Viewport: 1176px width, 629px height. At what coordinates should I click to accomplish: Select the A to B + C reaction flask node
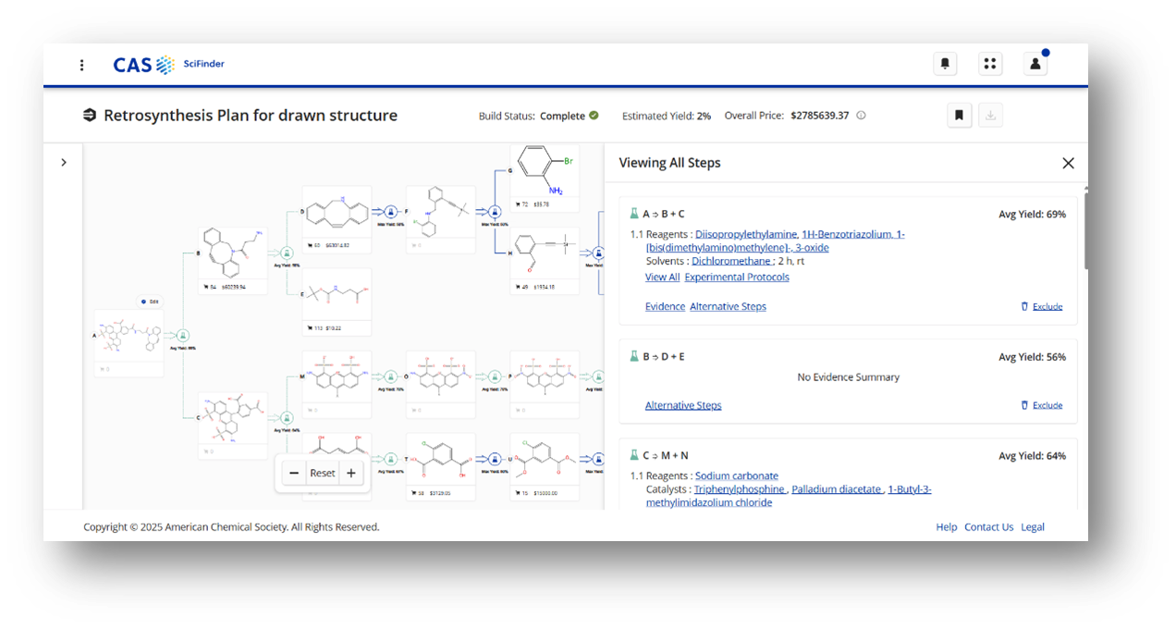[183, 335]
